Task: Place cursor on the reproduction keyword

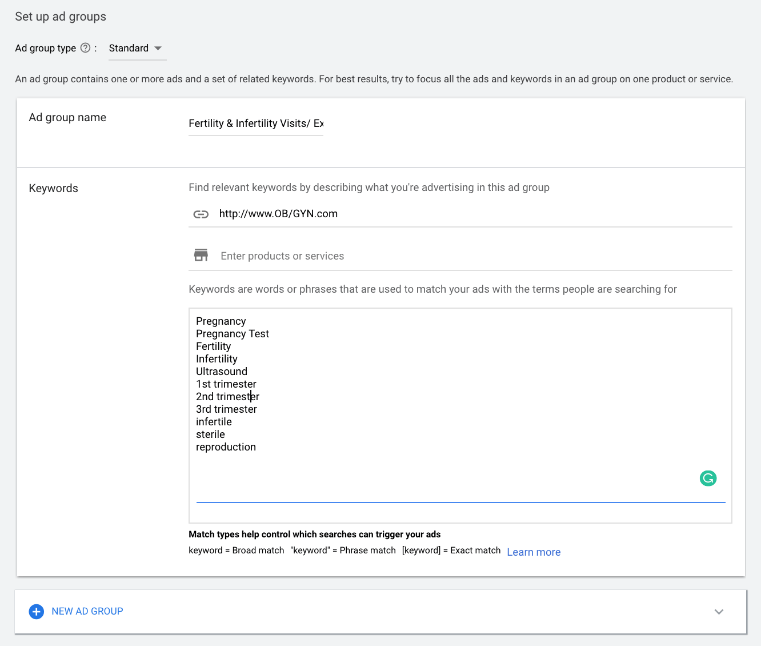Action: pos(226,447)
